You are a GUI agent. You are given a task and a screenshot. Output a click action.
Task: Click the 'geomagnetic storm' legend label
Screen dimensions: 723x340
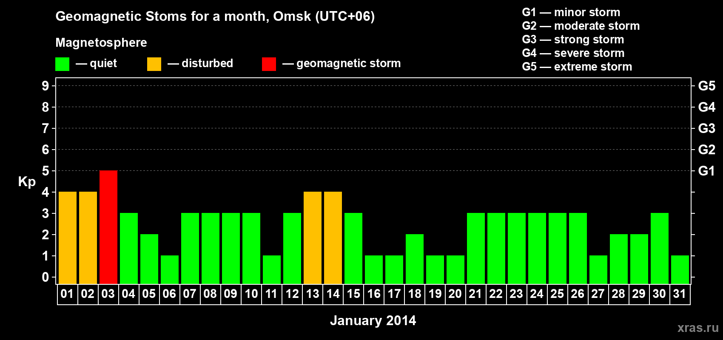(x=349, y=64)
